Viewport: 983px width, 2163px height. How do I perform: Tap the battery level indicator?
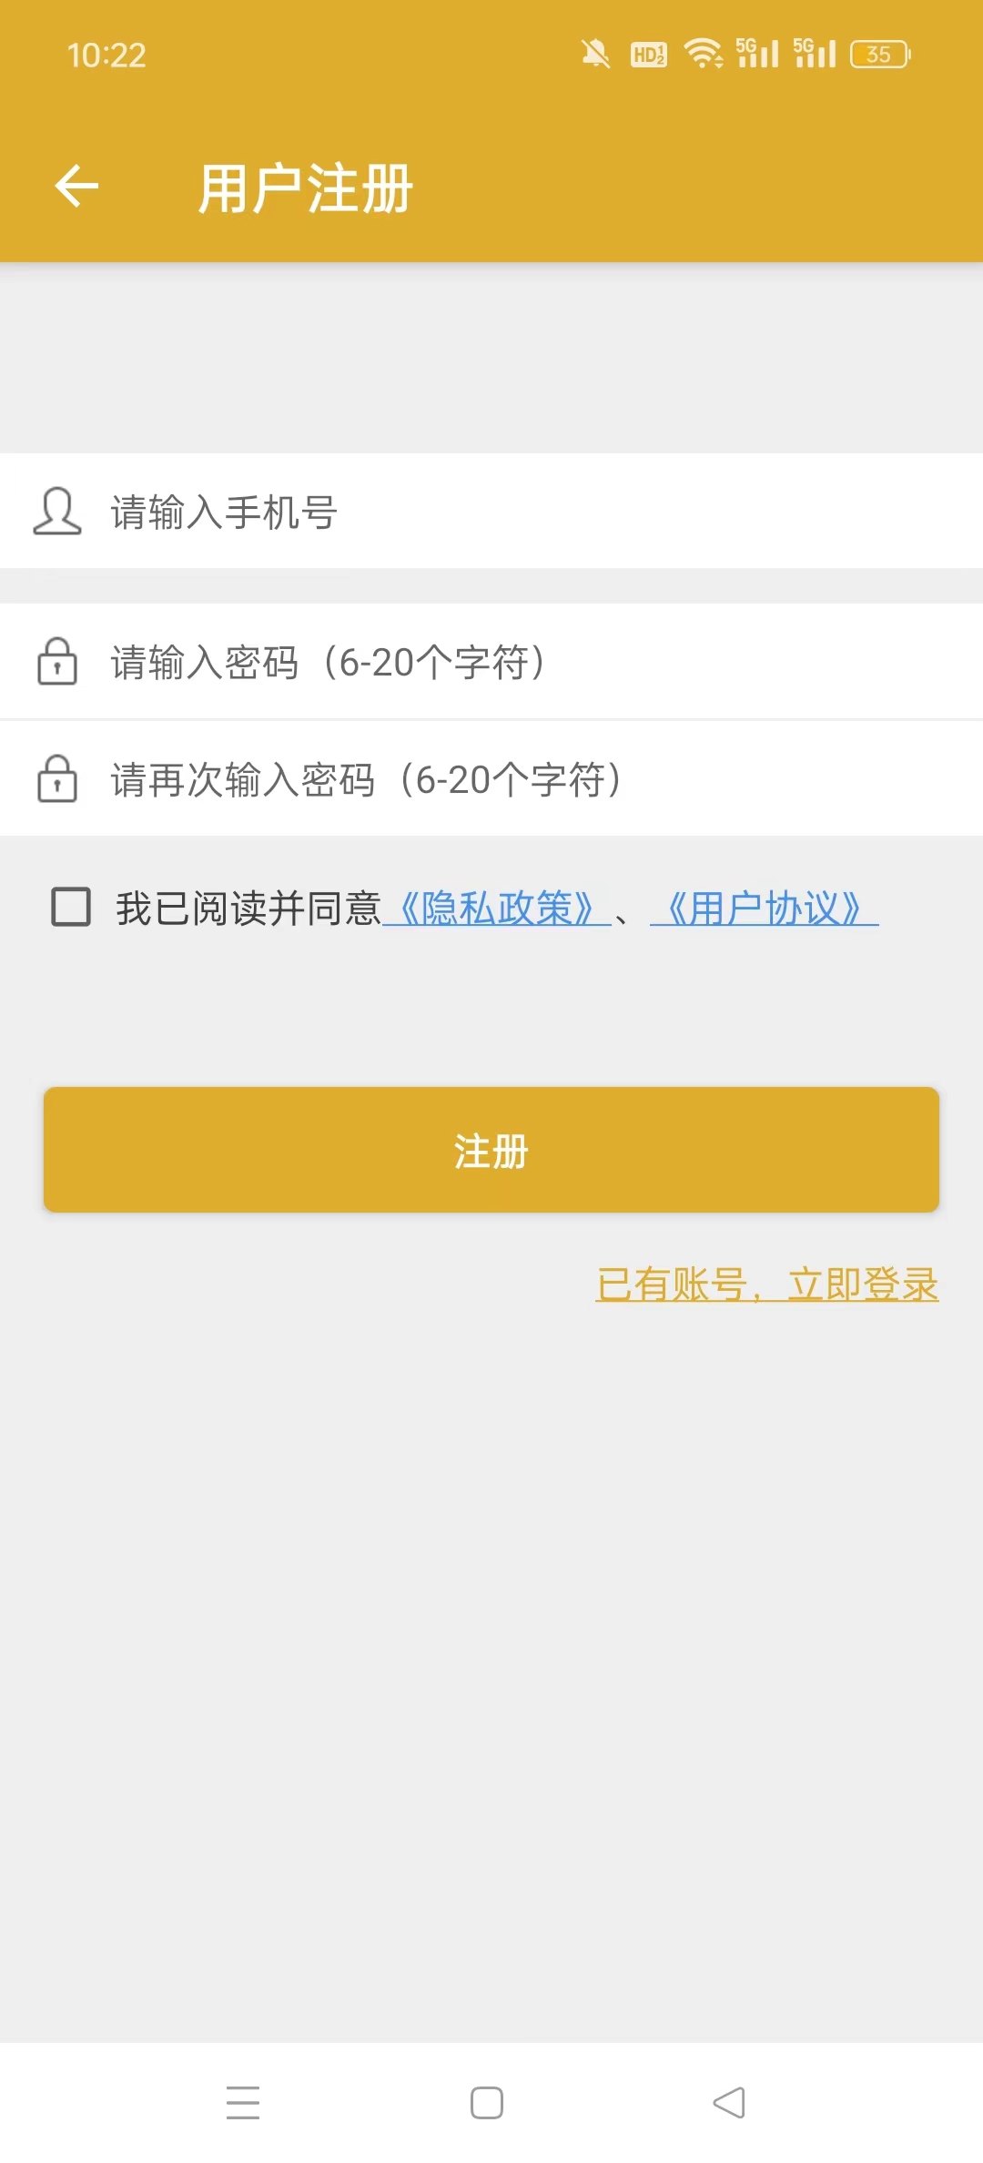click(x=880, y=55)
